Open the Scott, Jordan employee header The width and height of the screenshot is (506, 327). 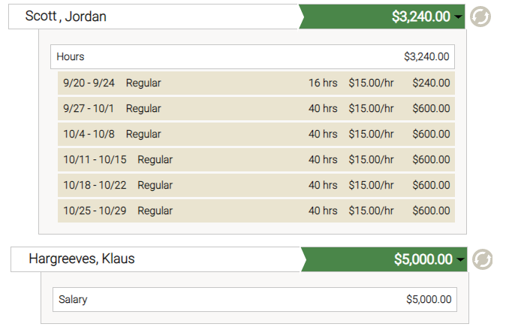point(153,17)
